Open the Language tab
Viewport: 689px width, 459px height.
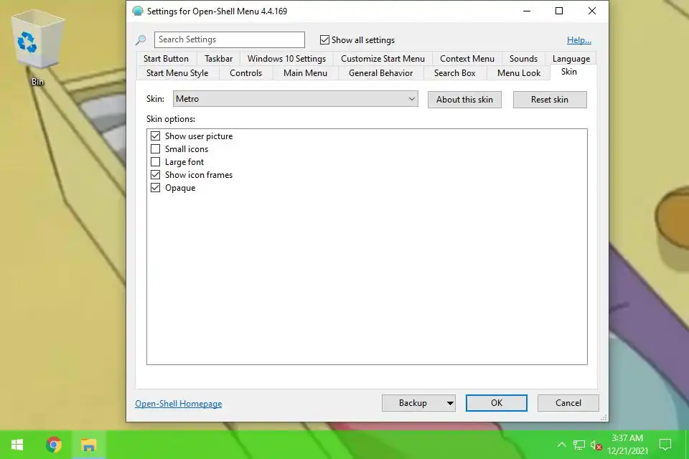pos(571,58)
